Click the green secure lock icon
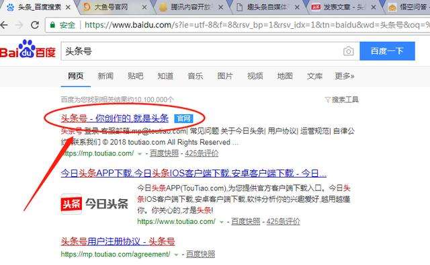The height and width of the screenshot is (265, 430). (52, 26)
